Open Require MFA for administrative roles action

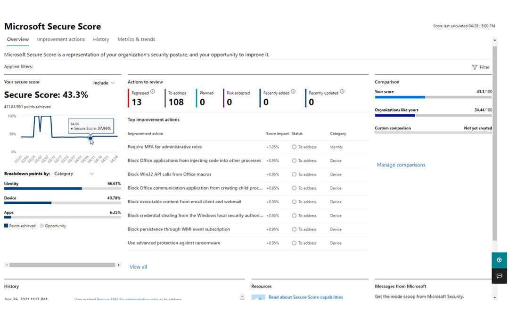pyautogui.click(x=164, y=147)
